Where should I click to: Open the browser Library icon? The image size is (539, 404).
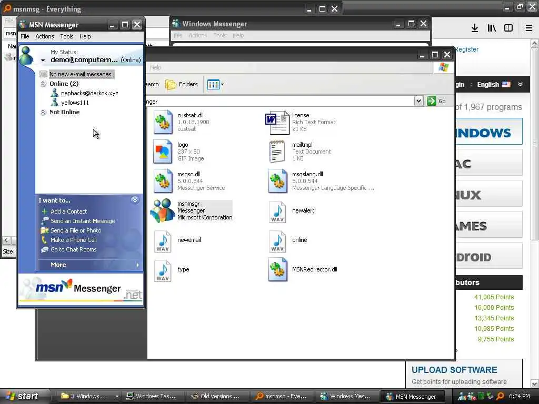click(492, 28)
